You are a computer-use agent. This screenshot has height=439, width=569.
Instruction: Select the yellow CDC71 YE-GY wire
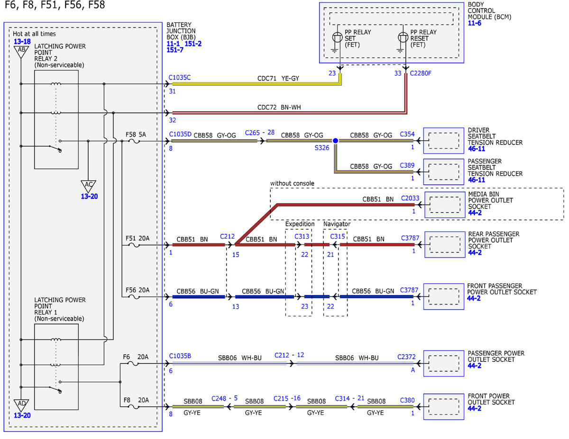tap(257, 83)
